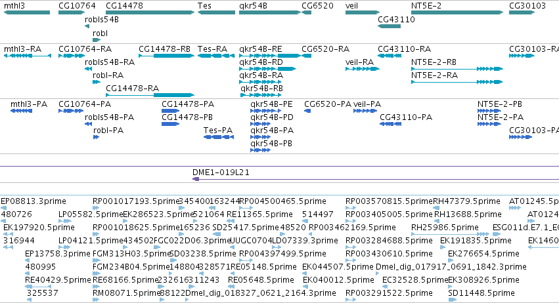Select the EK044507.5prime EST label
The height and width of the screenshot is (303, 559).
[338, 267]
